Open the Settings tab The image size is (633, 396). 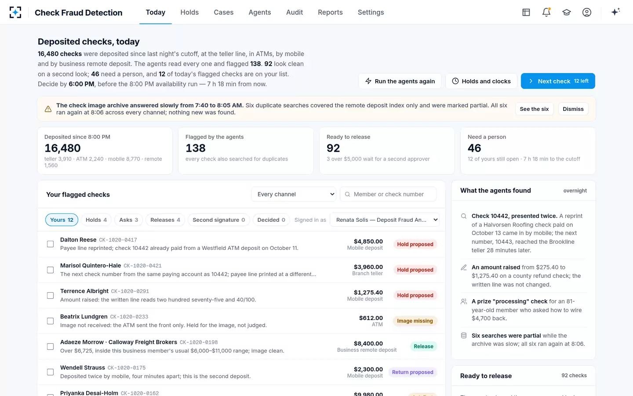(x=371, y=12)
